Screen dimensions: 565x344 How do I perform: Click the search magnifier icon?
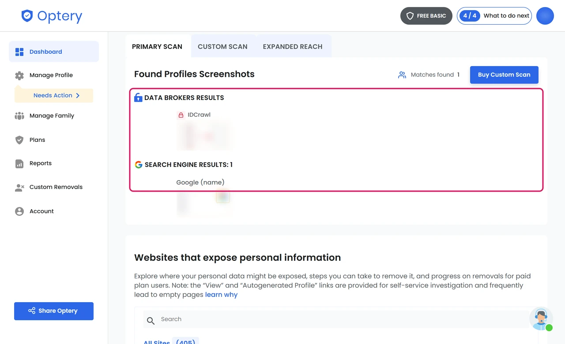click(151, 321)
